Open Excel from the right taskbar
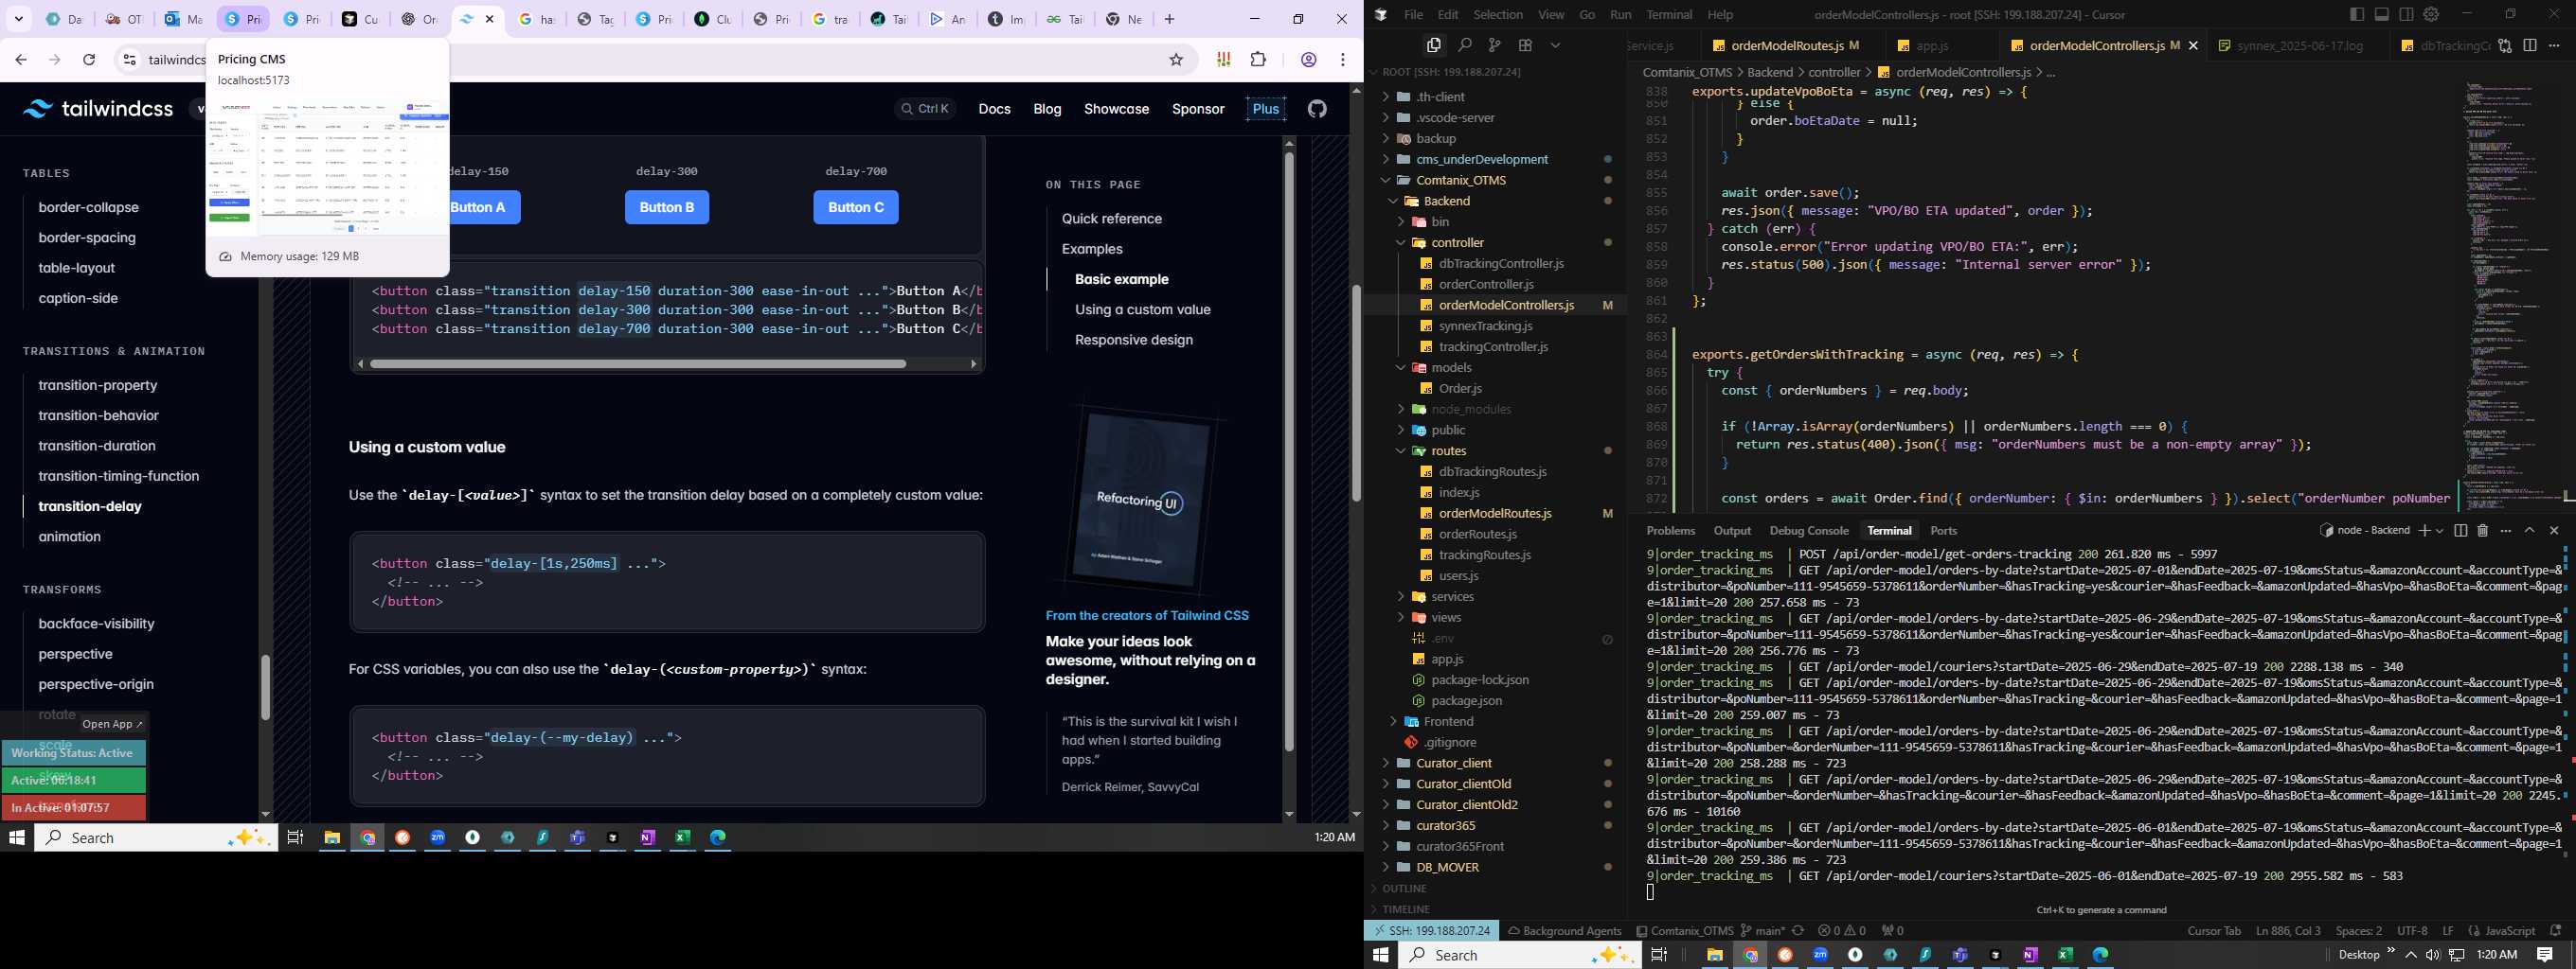Viewport: 2576px width, 969px height. pos(2065,955)
